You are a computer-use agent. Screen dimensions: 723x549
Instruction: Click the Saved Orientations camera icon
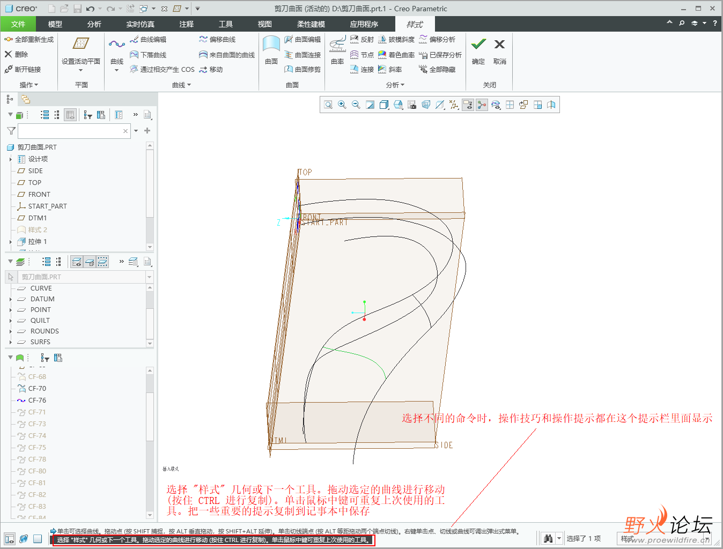coord(412,105)
